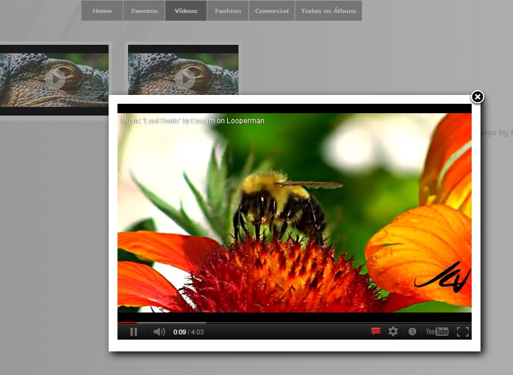Pause the playing YouTube video

coord(133,332)
